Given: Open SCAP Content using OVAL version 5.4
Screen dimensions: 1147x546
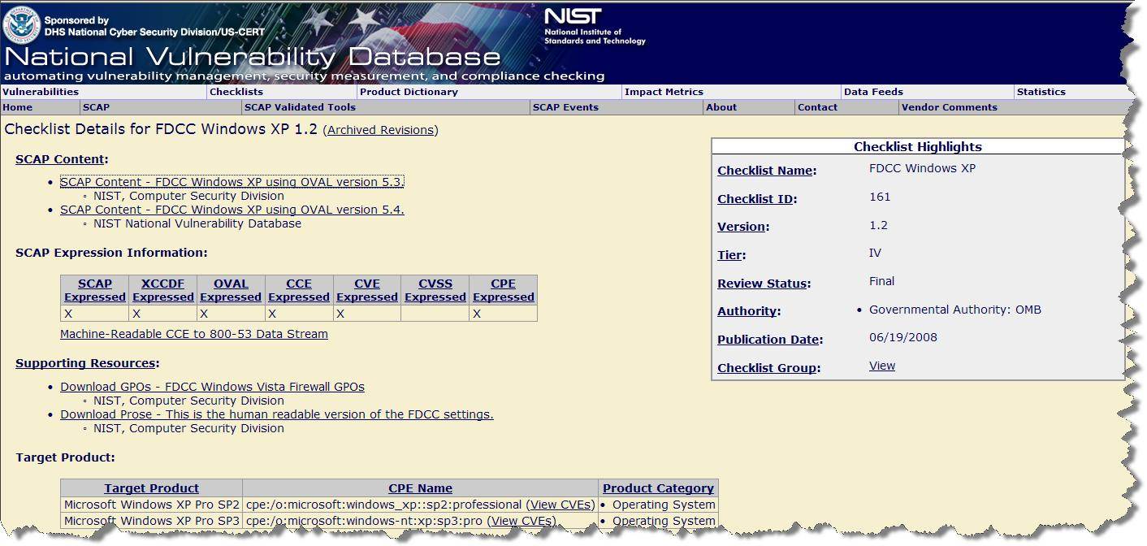Looking at the screenshot, I should coord(232,210).
